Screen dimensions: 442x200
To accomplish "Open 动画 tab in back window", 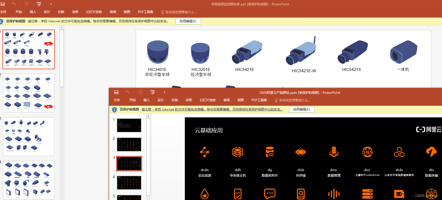I will pos(75,12).
